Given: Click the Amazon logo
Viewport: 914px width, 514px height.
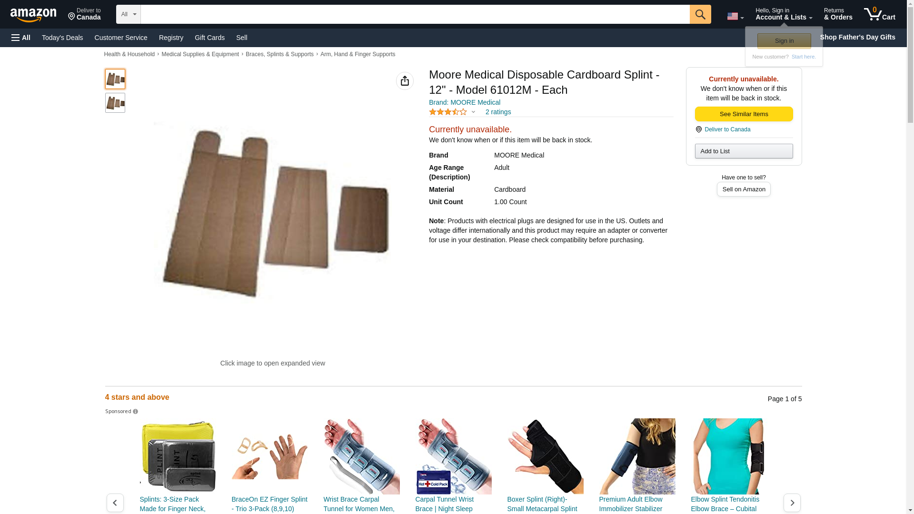Looking at the screenshot, I should pyautogui.click(x=33, y=15).
